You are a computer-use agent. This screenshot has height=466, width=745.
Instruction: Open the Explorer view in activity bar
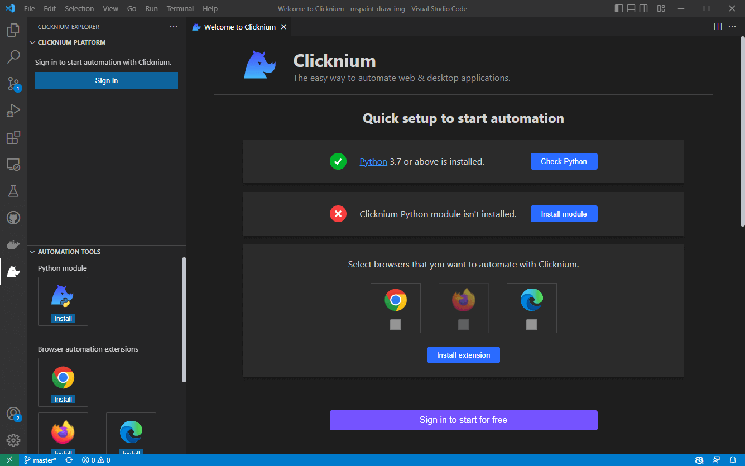(13, 30)
